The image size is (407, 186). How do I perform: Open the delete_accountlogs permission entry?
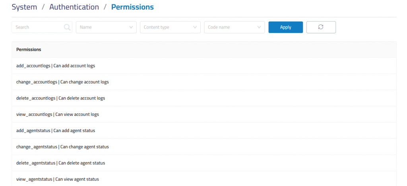click(60, 98)
